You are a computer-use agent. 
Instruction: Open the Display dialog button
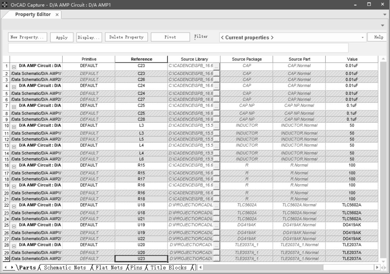pyautogui.click(x=89, y=37)
